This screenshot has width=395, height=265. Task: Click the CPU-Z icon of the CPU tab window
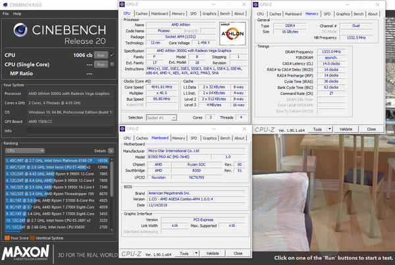click(x=122, y=5)
